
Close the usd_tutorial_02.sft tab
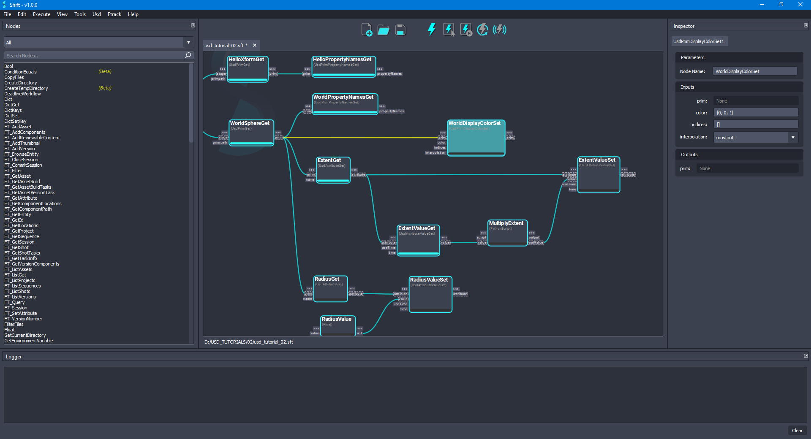(254, 45)
